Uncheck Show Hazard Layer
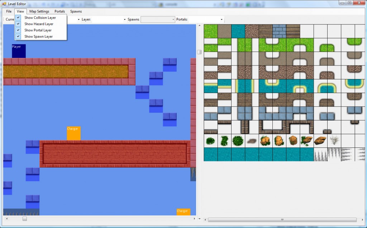The width and height of the screenshot is (367, 228). coord(39,24)
